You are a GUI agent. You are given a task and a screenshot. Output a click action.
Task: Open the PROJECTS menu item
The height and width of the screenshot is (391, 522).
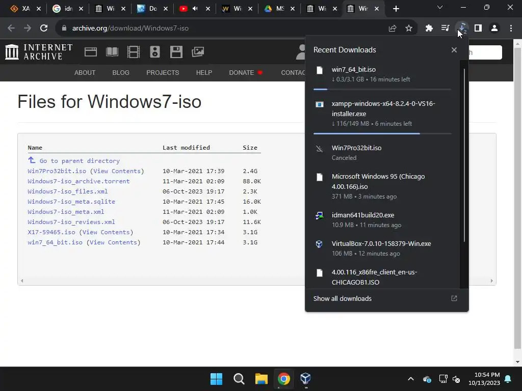pos(163,72)
